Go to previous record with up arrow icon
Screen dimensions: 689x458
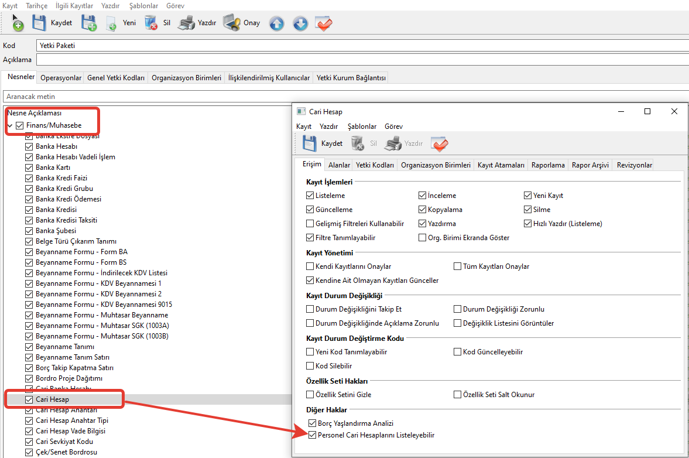point(276,23)
